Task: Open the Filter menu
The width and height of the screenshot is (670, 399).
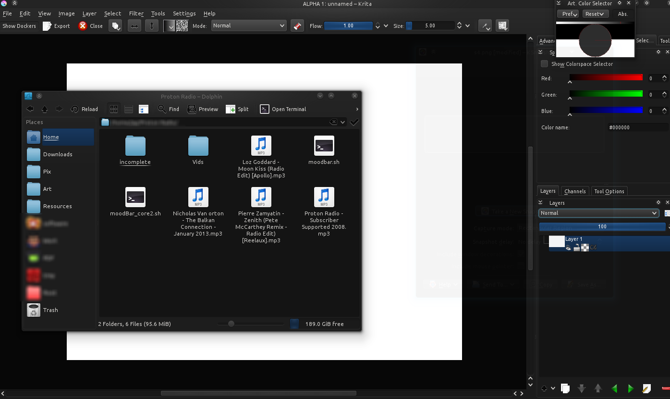Action: 136,13
